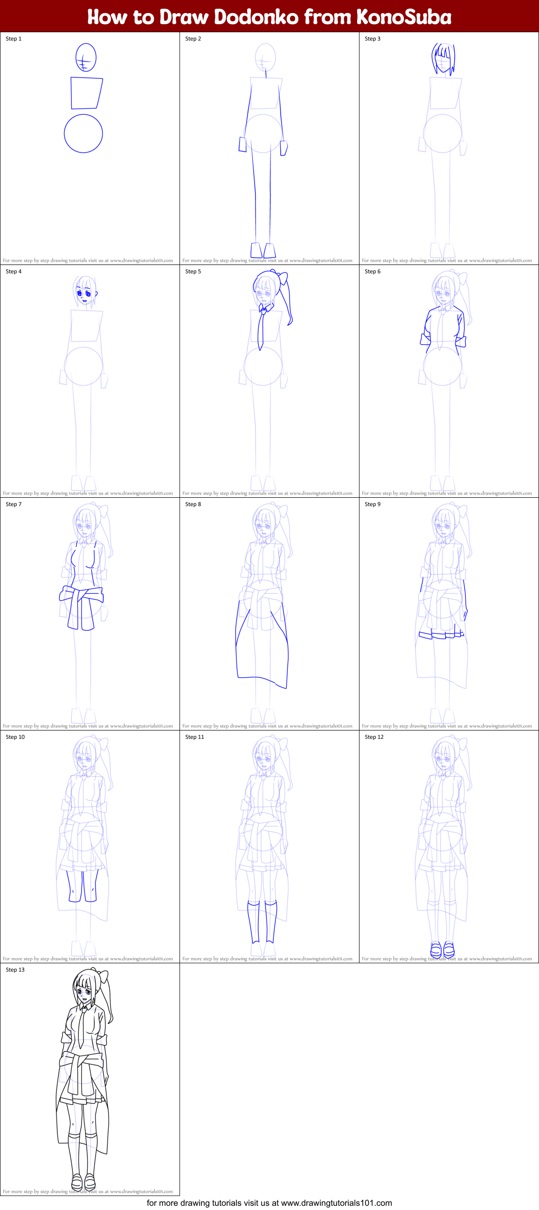The image size is (539, 1210).
Task: Click the 'Step 7' label
Action: (x=14, y=505)
